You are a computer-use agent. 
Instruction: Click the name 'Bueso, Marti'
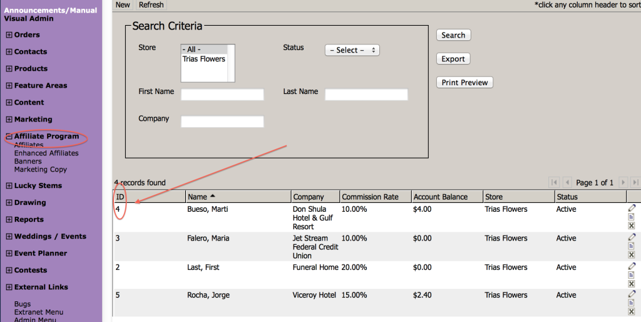(x=208, y=209)
